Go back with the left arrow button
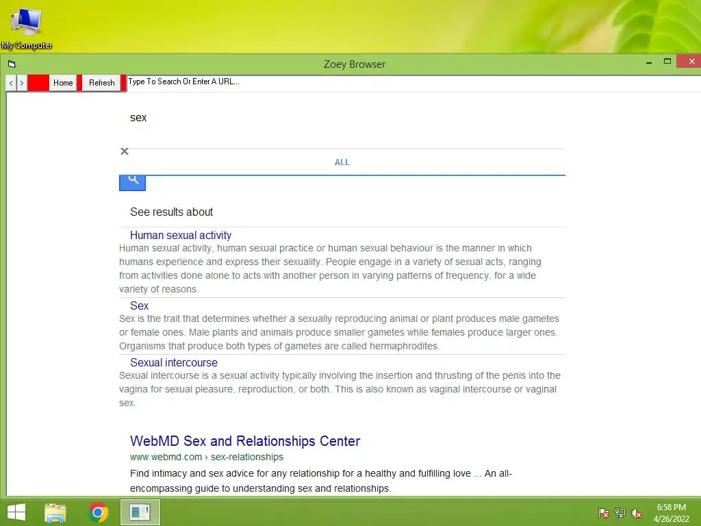The image size is (701, 526). (x=11, y=83)
